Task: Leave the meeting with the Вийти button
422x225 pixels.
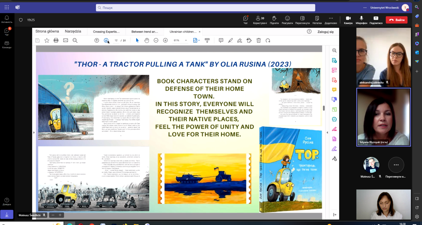Action: [396, 20]
